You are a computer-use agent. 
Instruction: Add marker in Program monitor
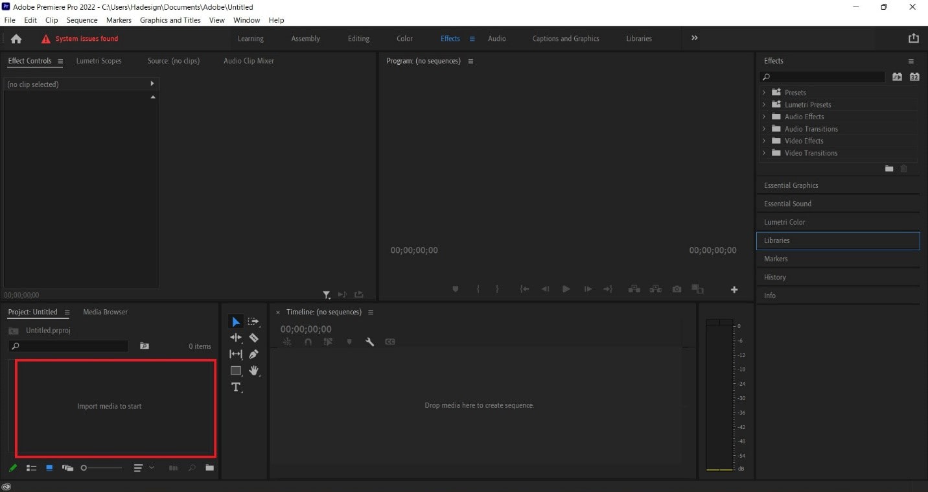[455, 289]
